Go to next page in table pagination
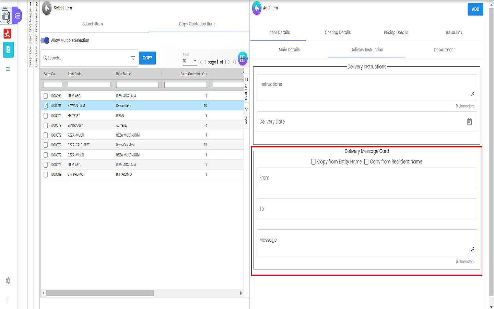 (229, 62)
